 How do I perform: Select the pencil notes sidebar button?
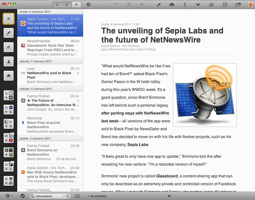9,33
